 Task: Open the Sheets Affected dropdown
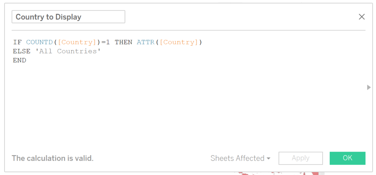pos(240,158)
